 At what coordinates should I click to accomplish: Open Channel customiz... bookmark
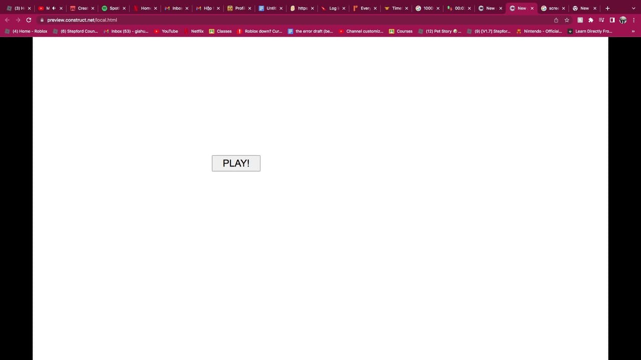361,31
